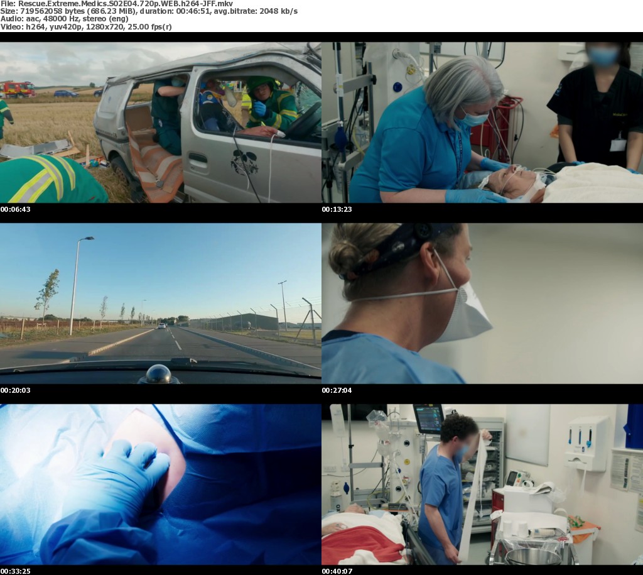
Task: Click the 00:27:04 timestamp label
Action: coord(337,390)
